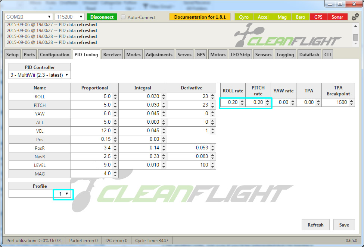Screen dimensions: 364x247
Task: Open the 115200 baud rate dropdown
Action: click(70, 17)
